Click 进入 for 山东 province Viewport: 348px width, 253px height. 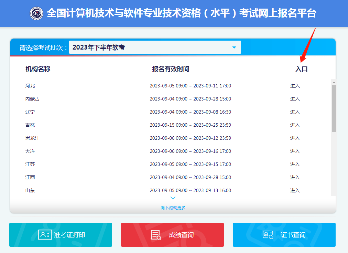(x=295, y=190)
